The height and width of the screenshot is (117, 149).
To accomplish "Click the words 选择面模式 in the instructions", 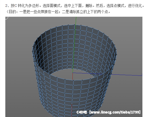I will pos(51,6).
